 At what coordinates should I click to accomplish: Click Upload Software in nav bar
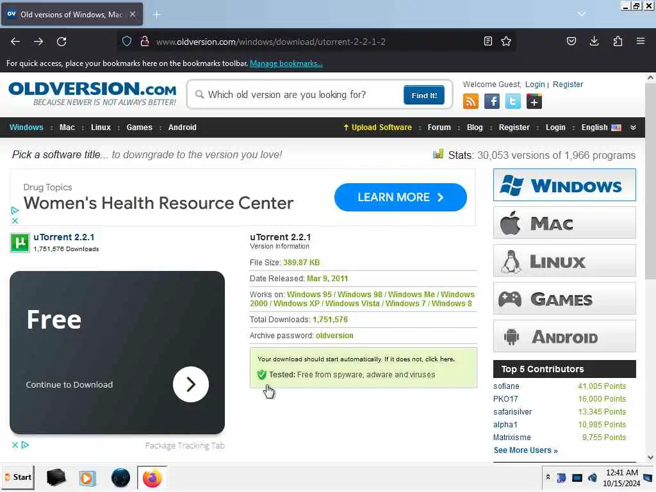(377, 127)
